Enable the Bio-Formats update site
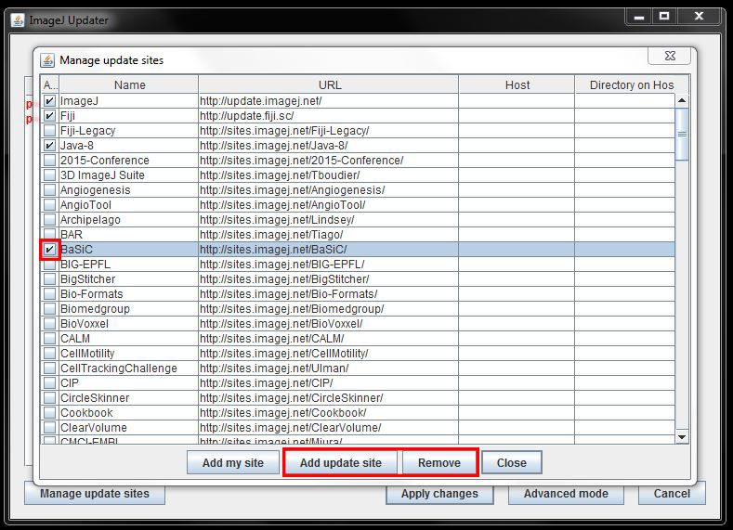Screen dimensions: 733x530 [49, 293]
